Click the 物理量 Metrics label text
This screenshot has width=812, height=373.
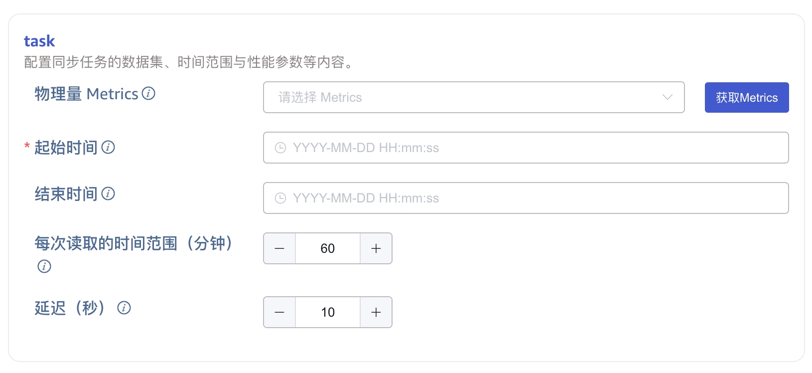[86, 94]
